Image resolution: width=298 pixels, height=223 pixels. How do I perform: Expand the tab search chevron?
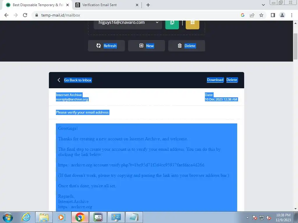[x=263, y=5]
